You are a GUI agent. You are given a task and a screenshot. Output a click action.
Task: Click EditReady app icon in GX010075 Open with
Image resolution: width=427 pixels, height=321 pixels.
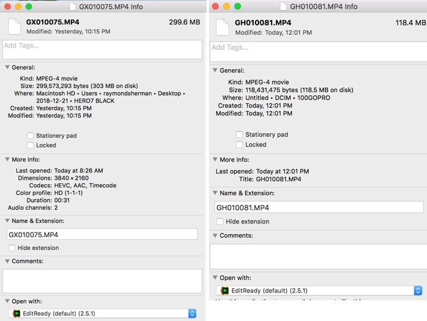pos(16,313)
